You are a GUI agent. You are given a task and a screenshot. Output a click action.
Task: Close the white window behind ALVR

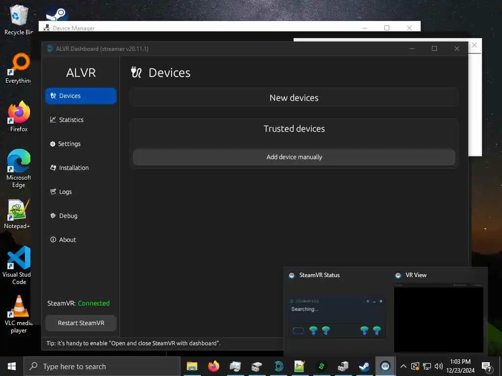[475, 45]
